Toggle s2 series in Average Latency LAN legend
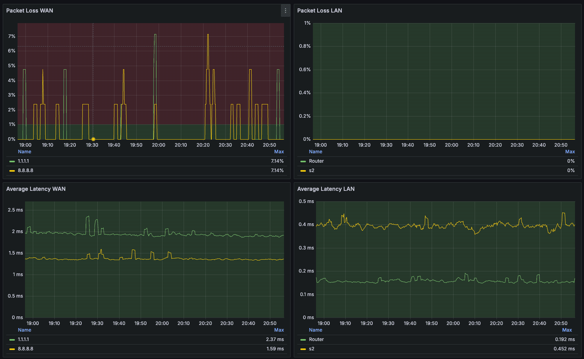584x359 pixels. coord(312,349)
